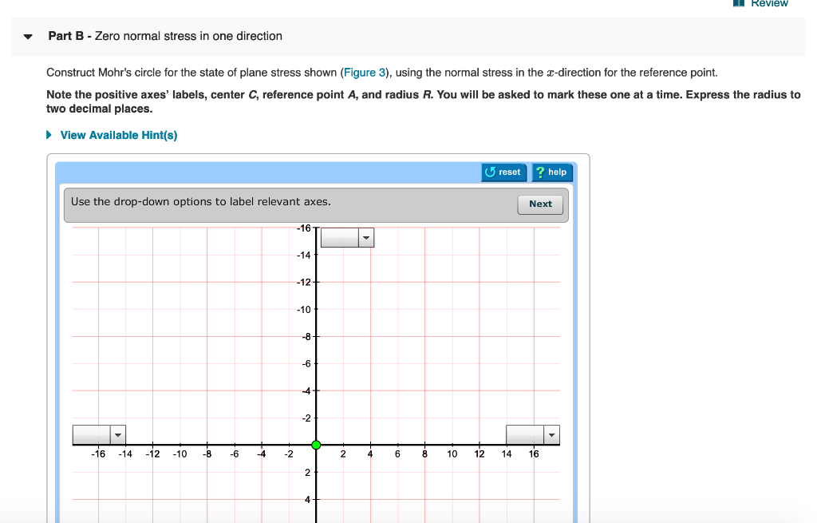Viewport: 817px width, 523px height.
Task: Click the black downward triangle beside Part B
Action: [26, 36]
